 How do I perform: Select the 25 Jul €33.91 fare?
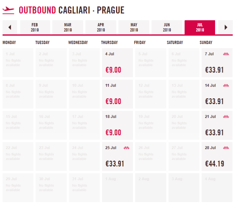(x=117, y=157)
